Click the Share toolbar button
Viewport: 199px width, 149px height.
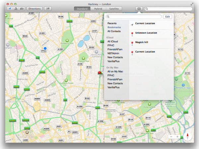(x=48, y=9)
